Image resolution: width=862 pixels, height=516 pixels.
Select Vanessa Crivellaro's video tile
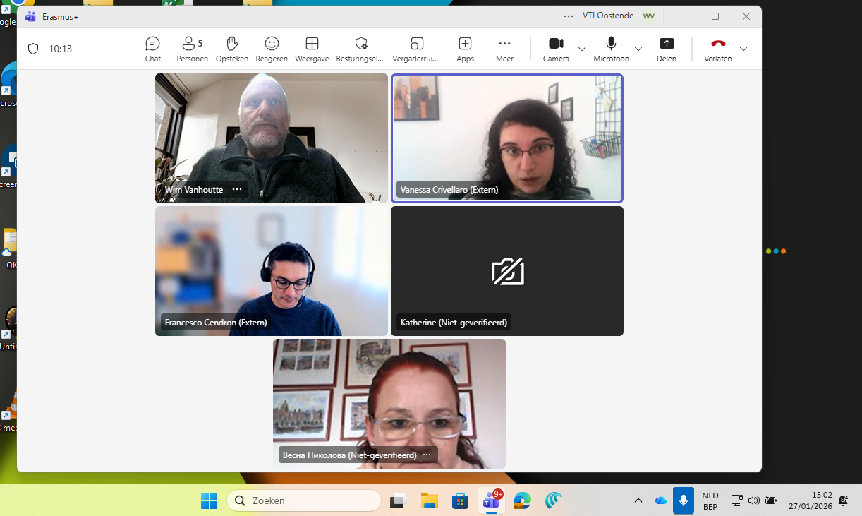coord(507,138)
